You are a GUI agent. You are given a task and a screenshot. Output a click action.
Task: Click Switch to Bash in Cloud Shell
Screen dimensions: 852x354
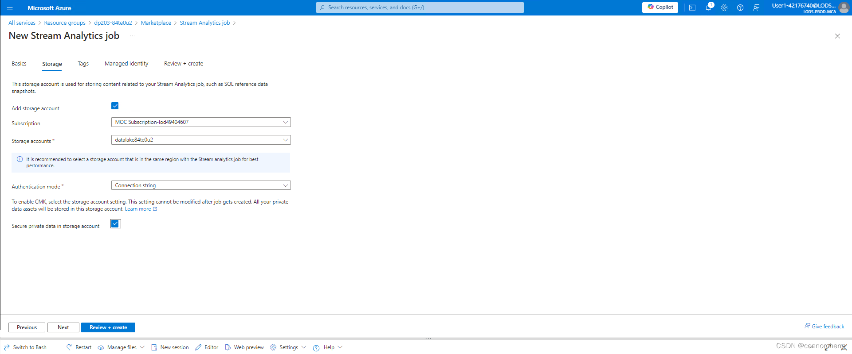(25, 347)
